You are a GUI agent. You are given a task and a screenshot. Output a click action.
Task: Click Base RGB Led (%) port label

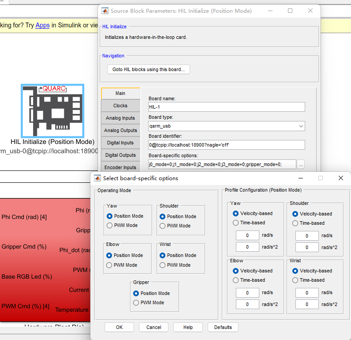click(27, 277)
